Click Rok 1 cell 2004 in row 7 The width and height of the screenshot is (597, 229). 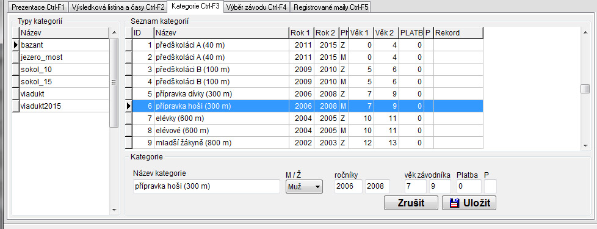(x=301, y=118)
